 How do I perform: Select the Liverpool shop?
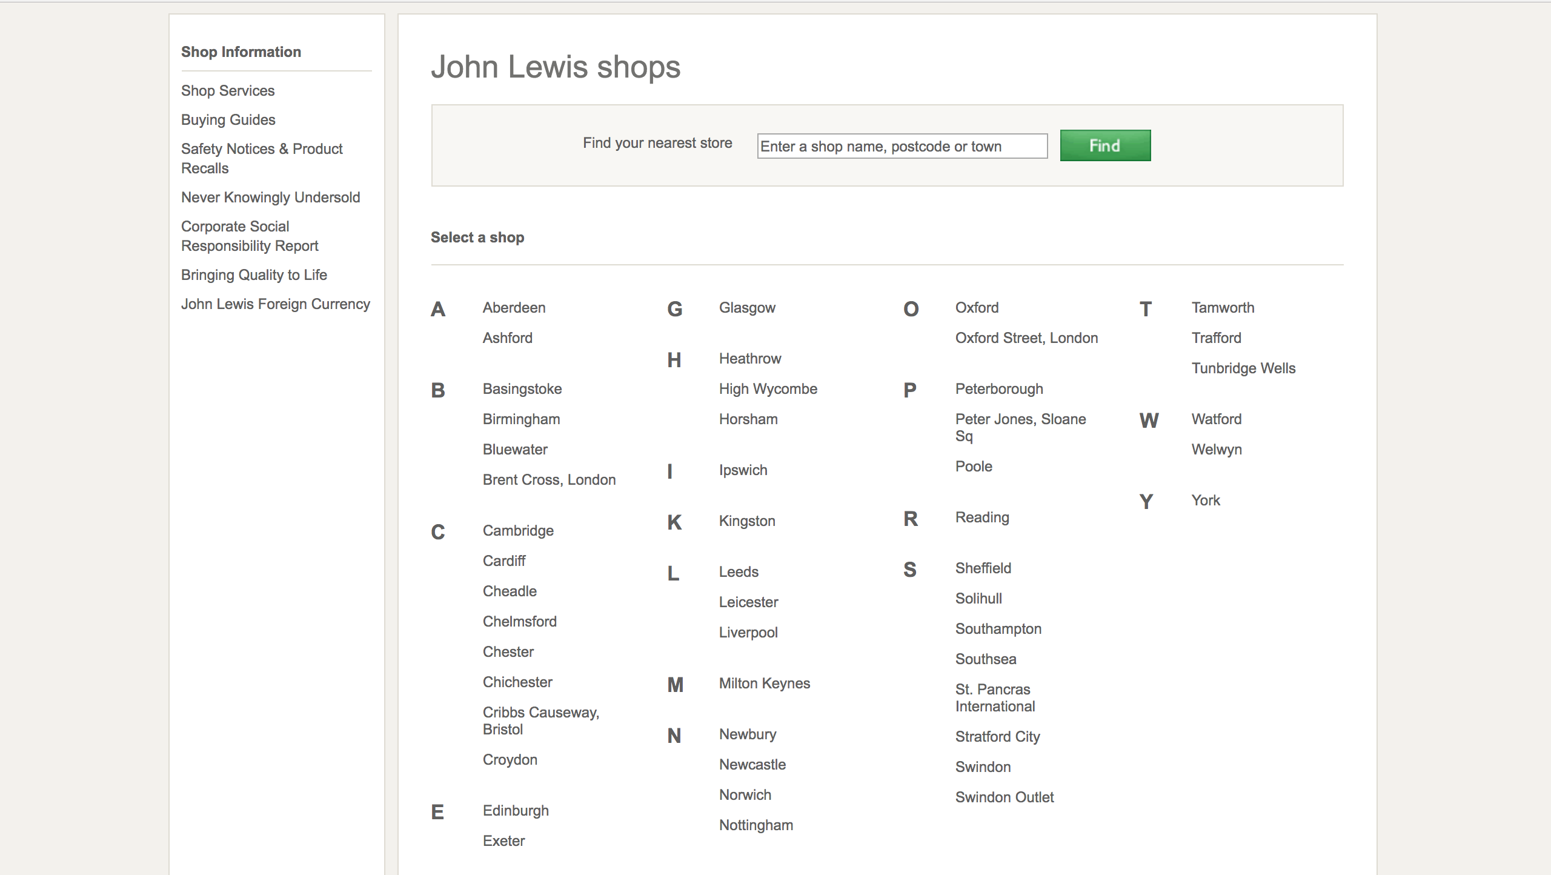coord(748,633)
